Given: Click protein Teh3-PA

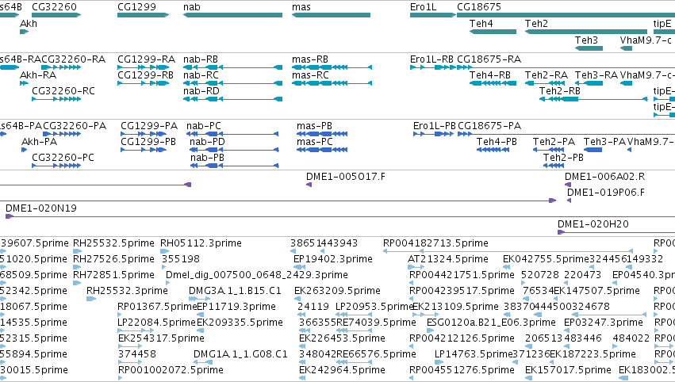Looking at the screenshot, I should click(593, 150).
